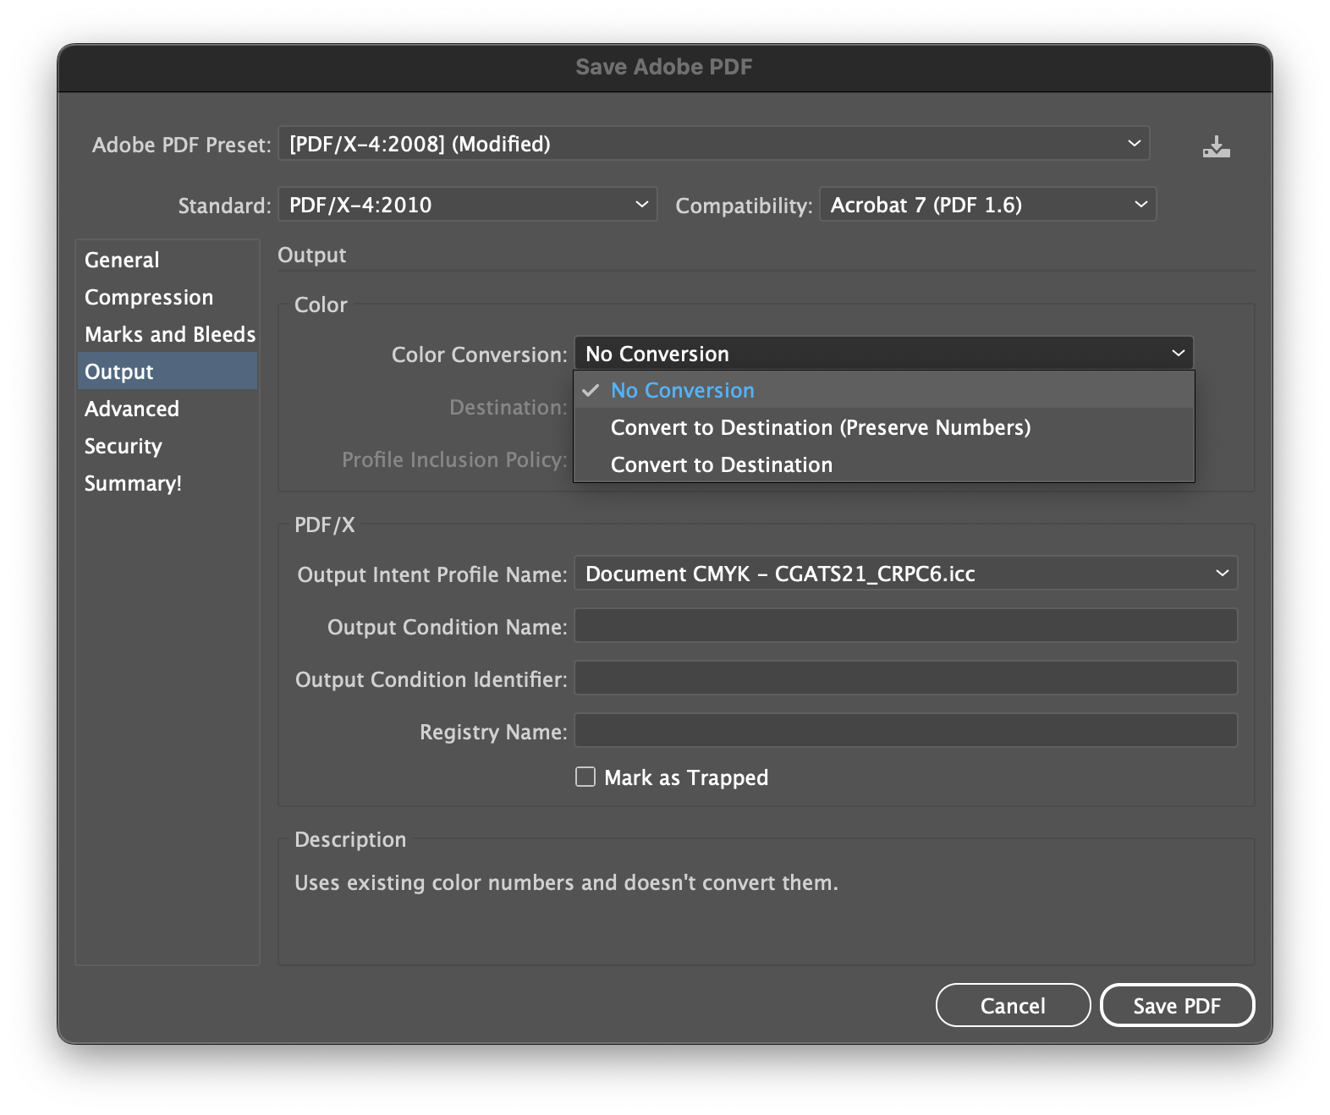Open Output Intent Profile Name dropdown
Viewport: 1330px width, 1115px height.
tap(905, 574)
